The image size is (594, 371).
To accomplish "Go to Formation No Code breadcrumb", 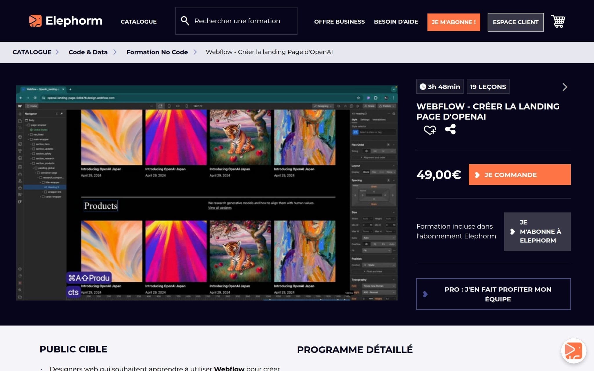I will tap(157, 52).
